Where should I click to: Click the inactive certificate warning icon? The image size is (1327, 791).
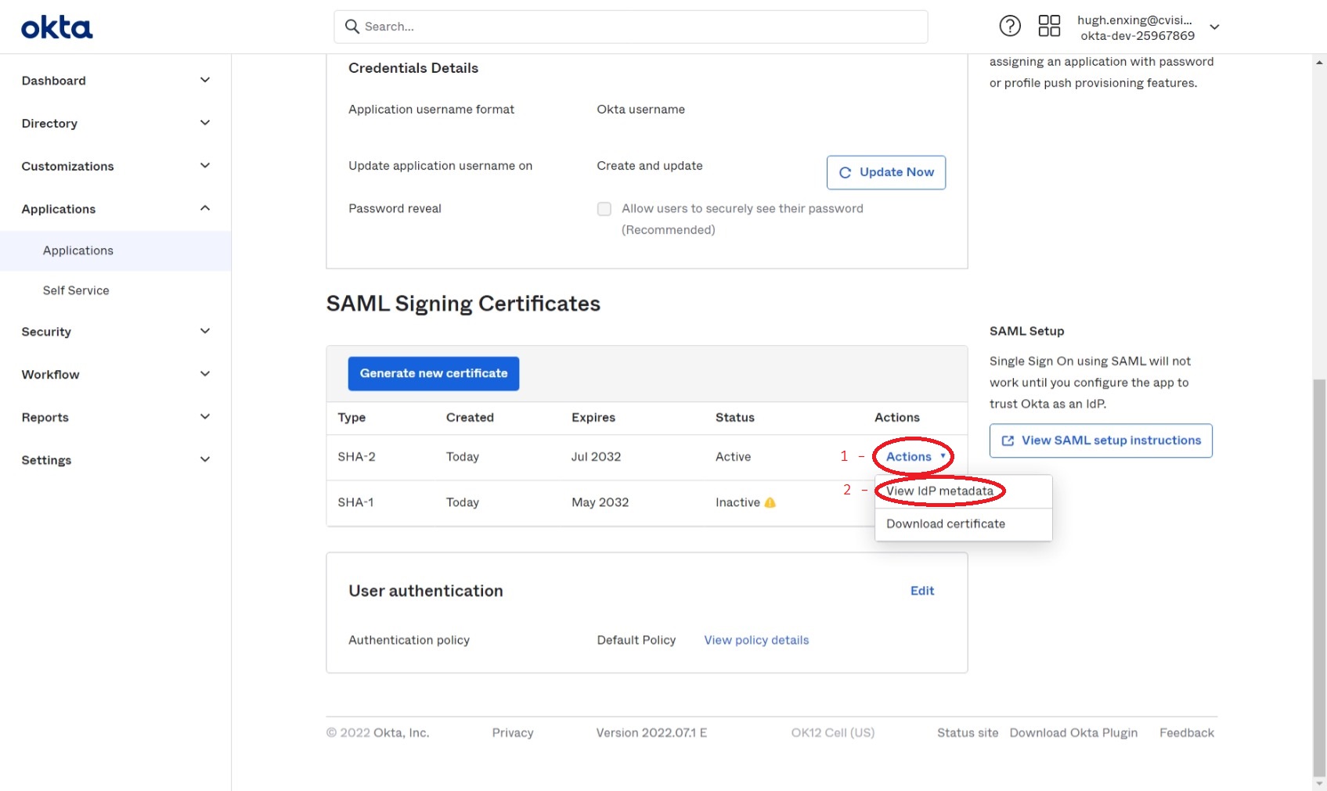point(770,503)
